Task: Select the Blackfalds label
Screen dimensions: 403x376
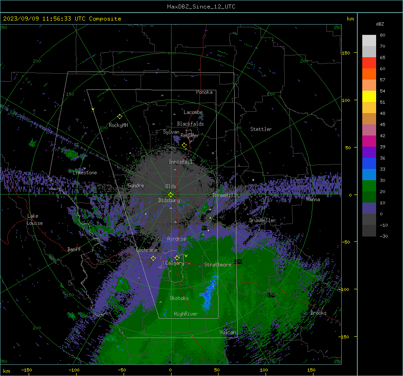Action: (190, 124)
